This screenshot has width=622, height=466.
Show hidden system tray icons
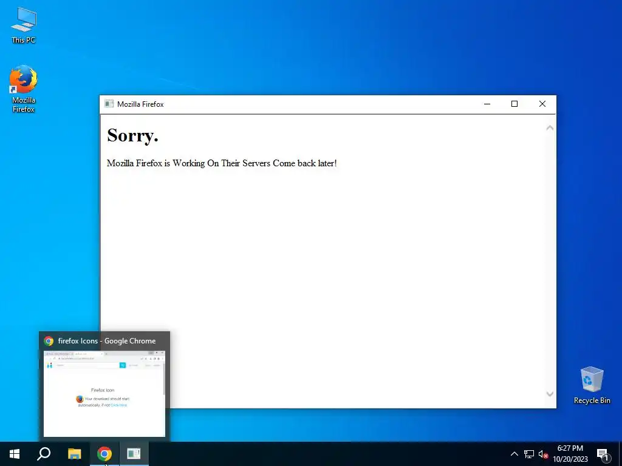pyautogui.click(x=514, y=454)
